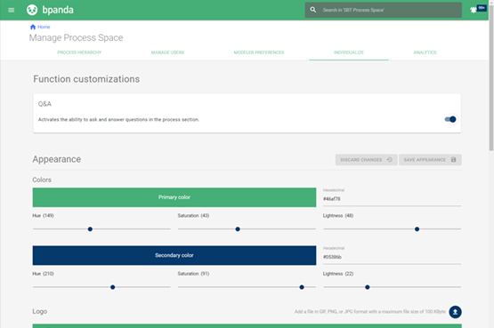Click the logo file format hint text

[370, 312]
